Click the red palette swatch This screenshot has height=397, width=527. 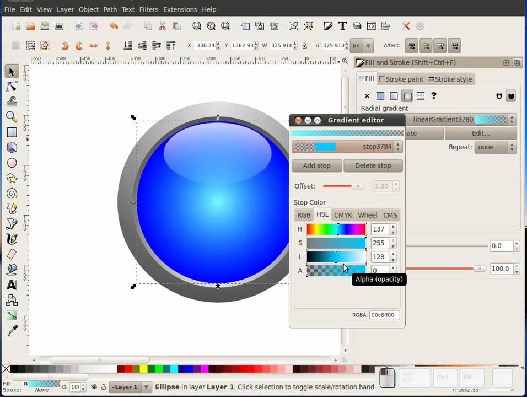[x=128, y=369]
